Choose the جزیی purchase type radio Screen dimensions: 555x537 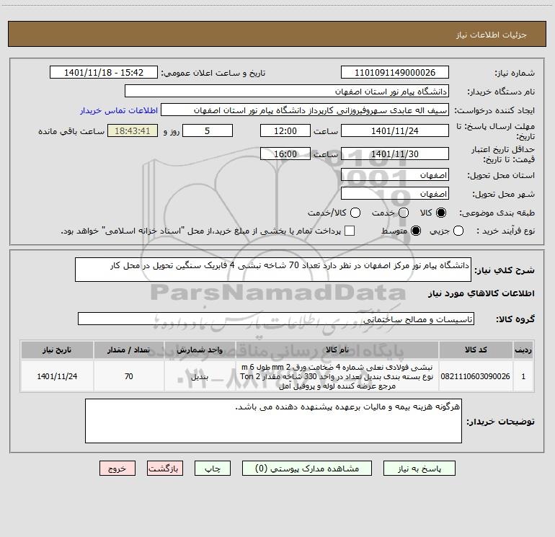(458, 231)
